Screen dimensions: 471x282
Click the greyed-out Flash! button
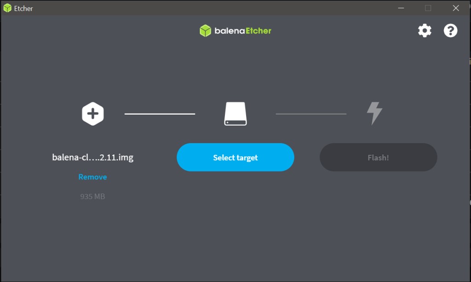click(x=378, y=157)
